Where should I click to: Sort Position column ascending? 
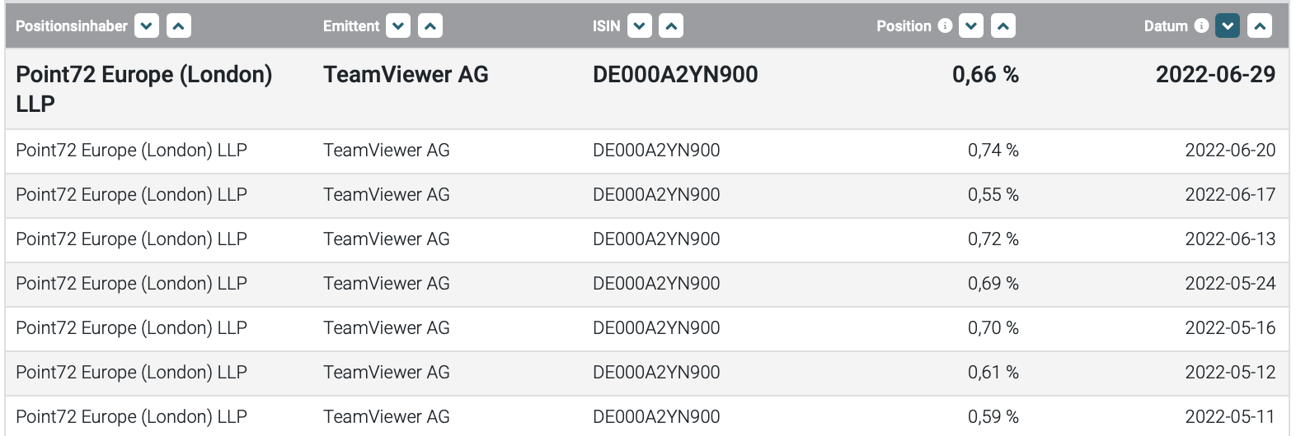pos(1003,26)
